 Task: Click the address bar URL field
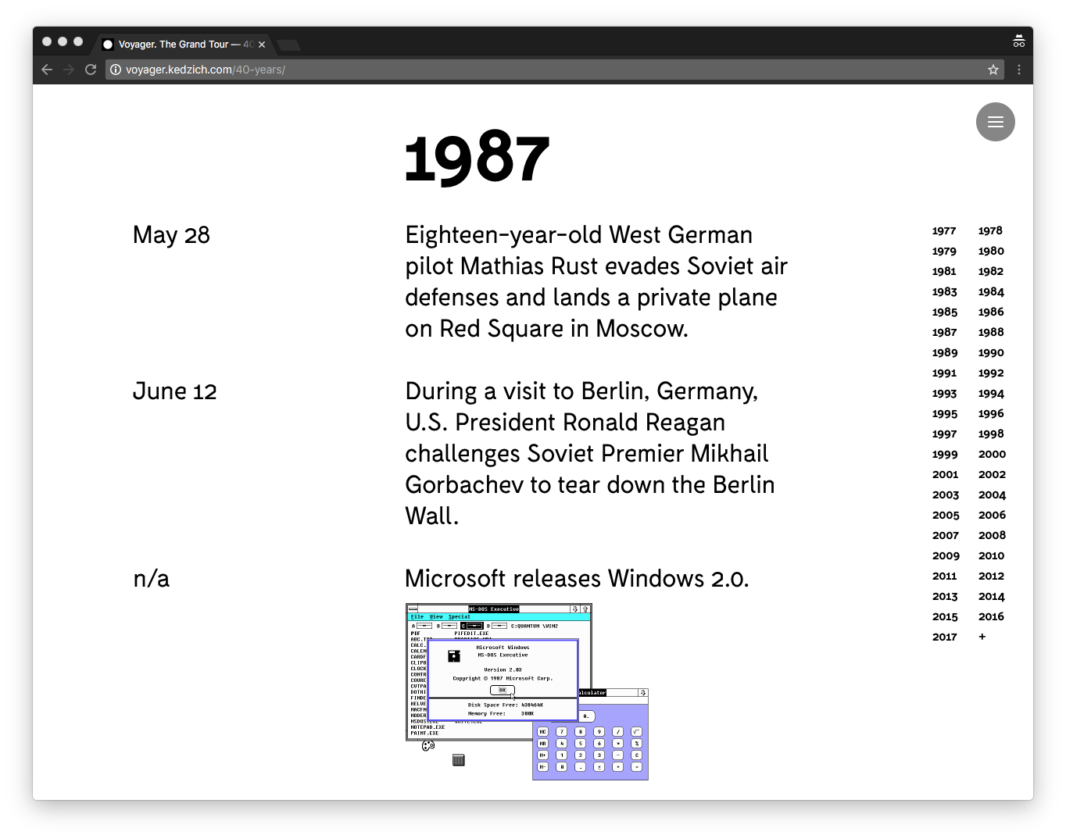coord(547,70)
